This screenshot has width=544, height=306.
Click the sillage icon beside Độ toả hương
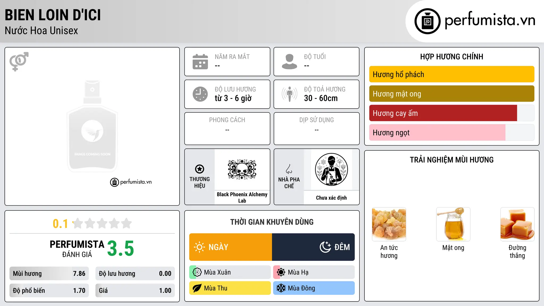(290, 94)
